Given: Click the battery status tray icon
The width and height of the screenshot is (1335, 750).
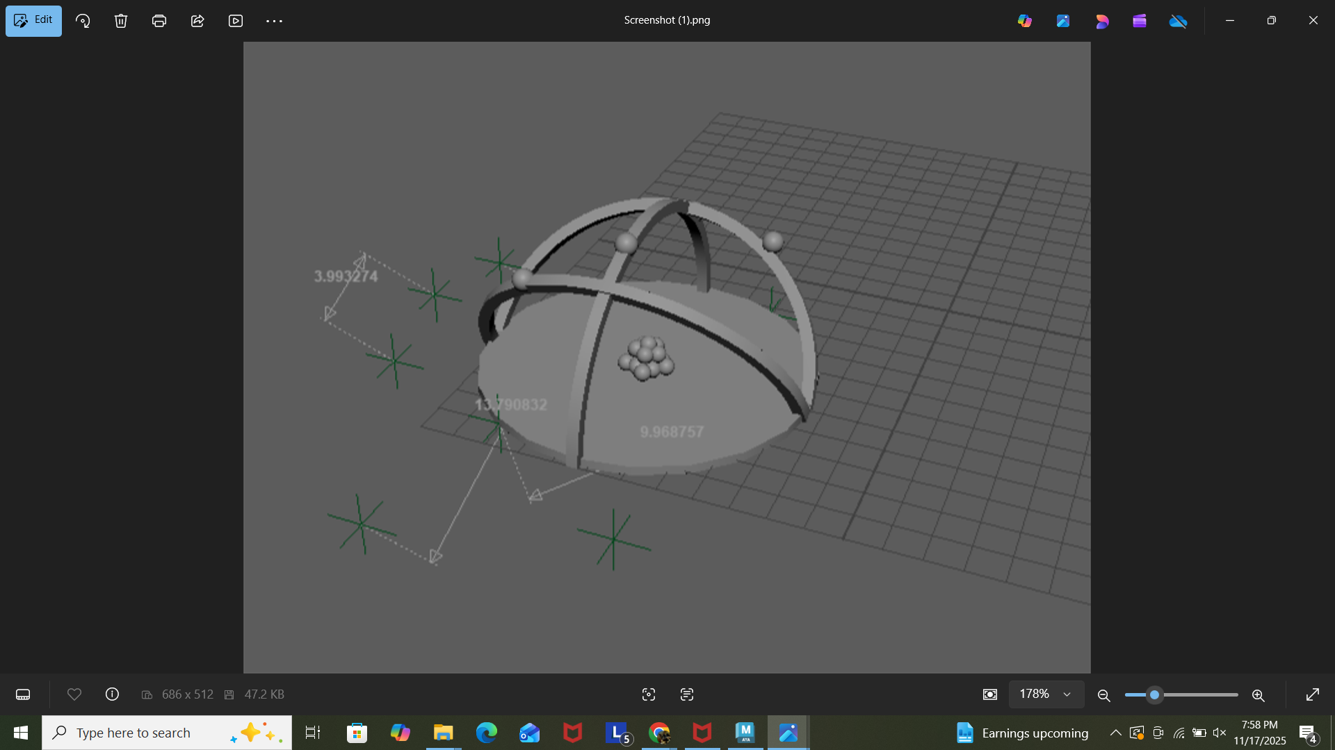Looking at the screenshot, I should click(x=1199, y=733).
